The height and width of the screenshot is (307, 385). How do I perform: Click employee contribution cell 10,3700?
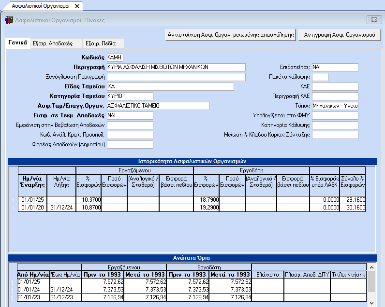point(89,200)
